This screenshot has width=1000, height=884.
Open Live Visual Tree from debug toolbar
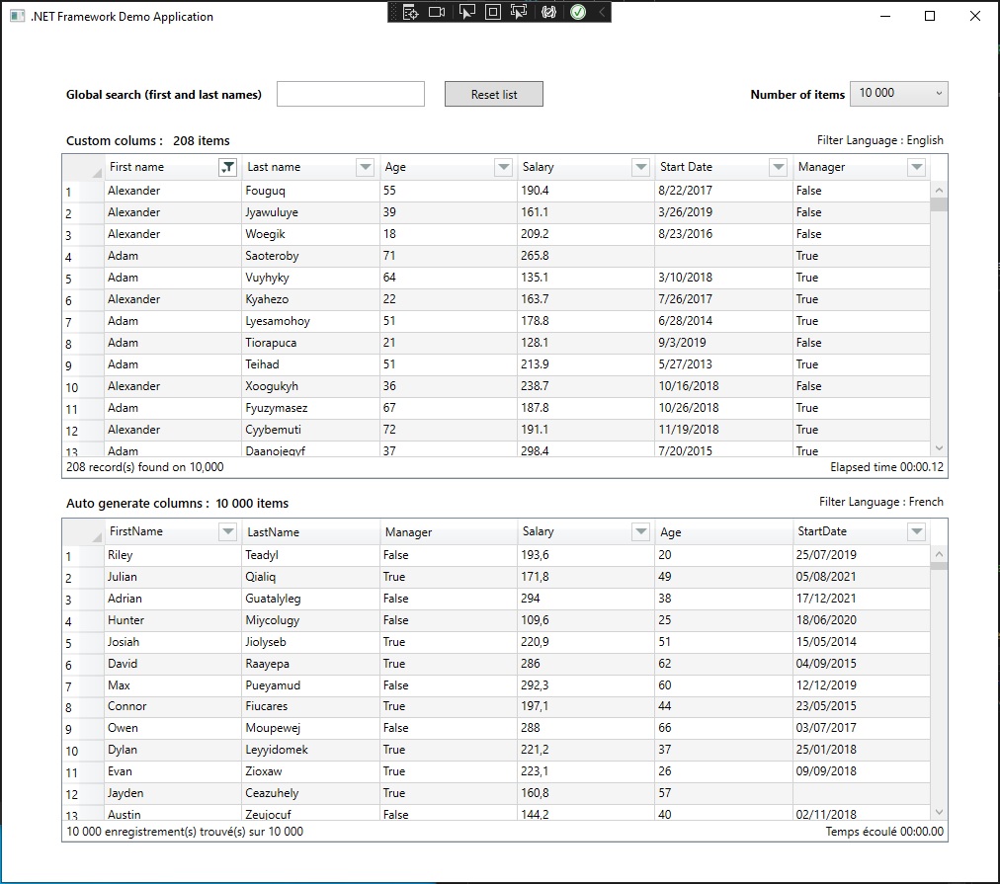pos(411,12)
